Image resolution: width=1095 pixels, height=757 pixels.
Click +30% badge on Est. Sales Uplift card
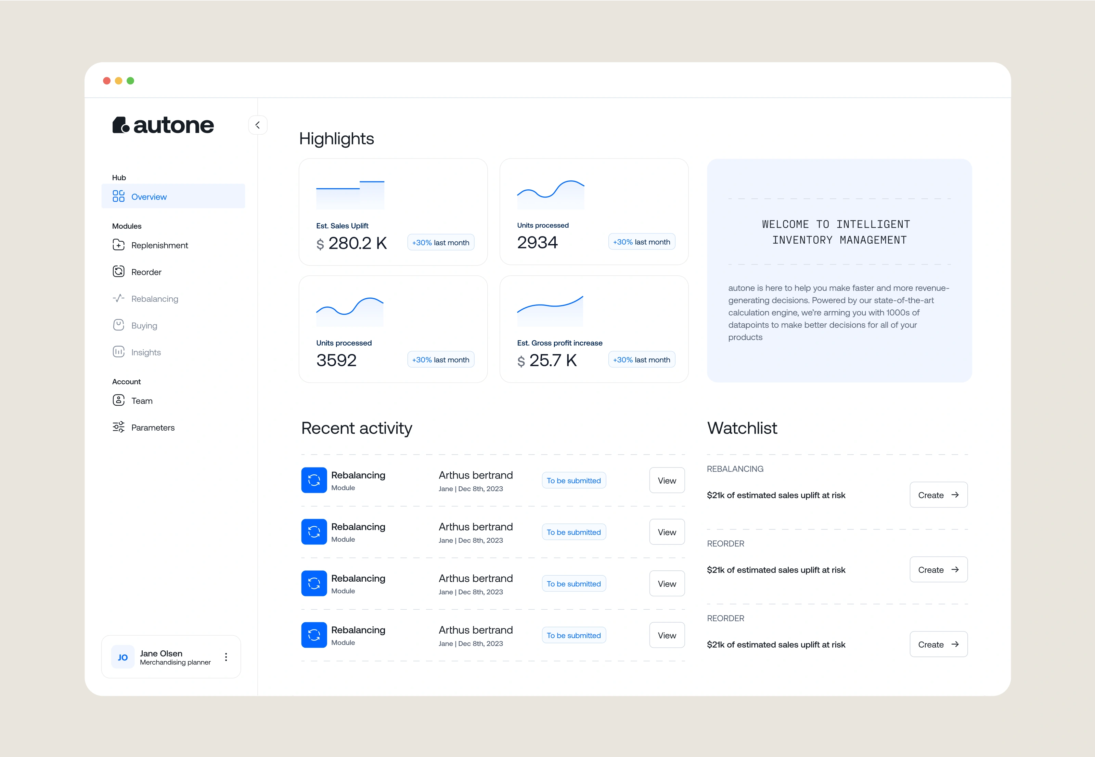pyautogui.click(x=441, y=242)
